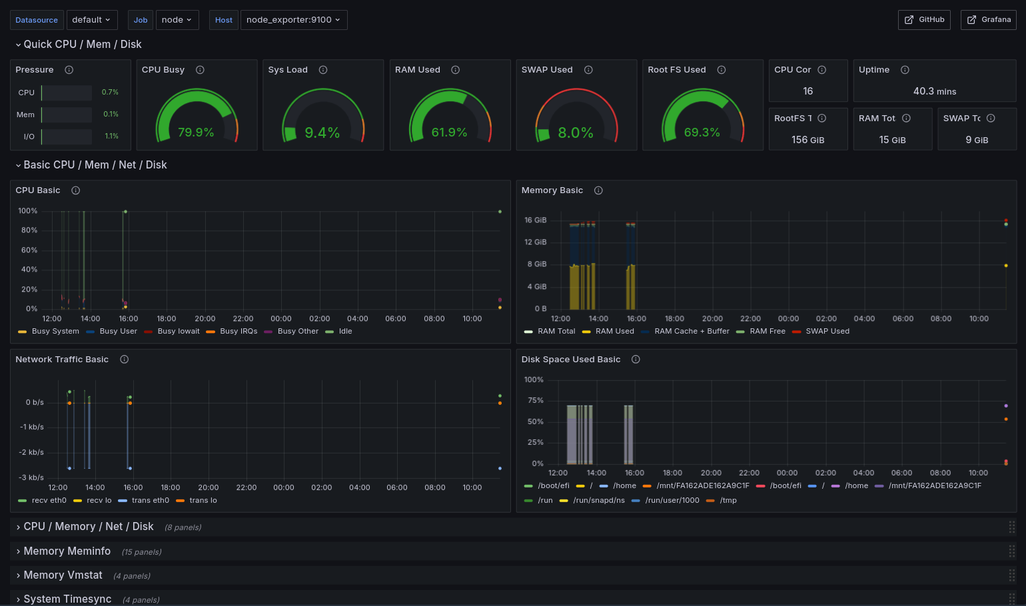Click the info icon beside SWAP Used
This screenshot has width=1026, height=606.
588,70
